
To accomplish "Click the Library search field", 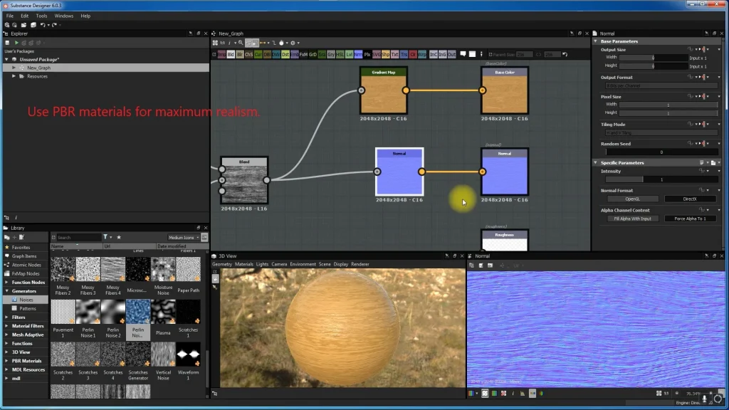I will point(78,238).
